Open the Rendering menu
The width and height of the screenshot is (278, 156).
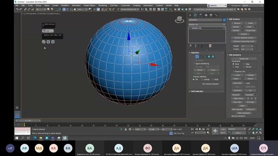click(x=103, y=6)
